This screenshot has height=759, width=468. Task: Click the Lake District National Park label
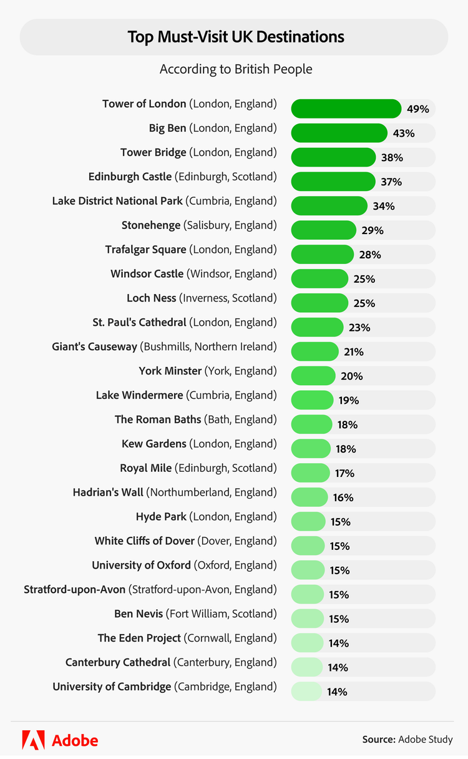[x=164, y=201]
